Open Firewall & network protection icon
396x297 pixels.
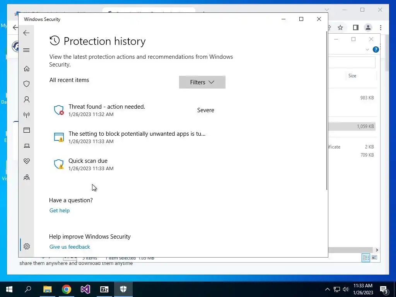pos(27,115)
